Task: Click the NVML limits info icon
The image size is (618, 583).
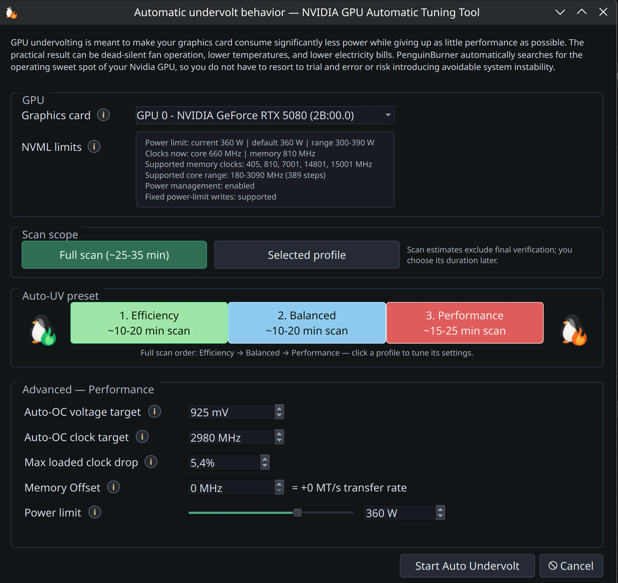Action: pos(94,147)
